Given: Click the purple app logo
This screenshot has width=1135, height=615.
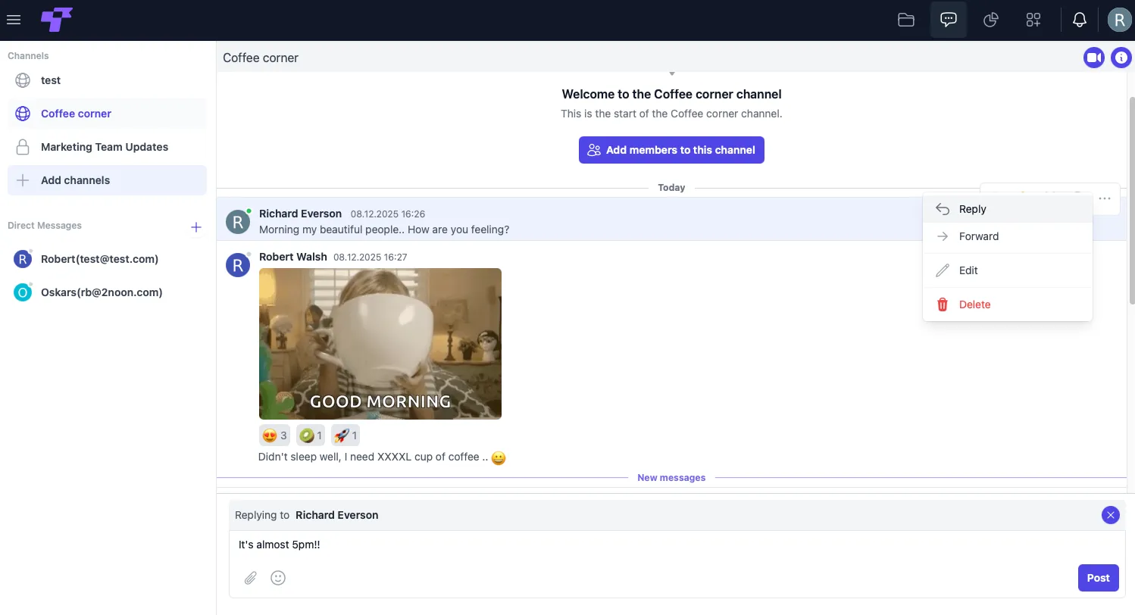Looking at the screenshot, I should [57, 20].
